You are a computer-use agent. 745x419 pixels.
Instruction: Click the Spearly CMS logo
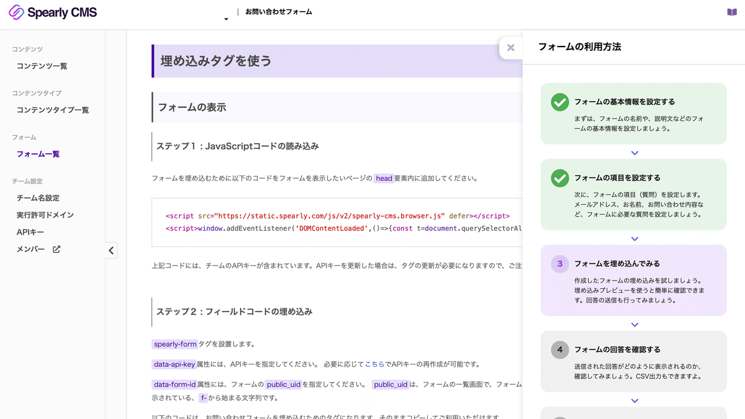[x=53, y=12]
